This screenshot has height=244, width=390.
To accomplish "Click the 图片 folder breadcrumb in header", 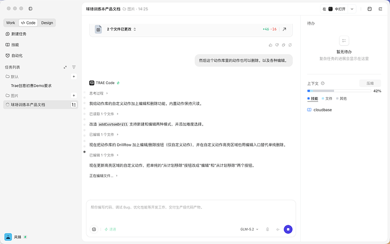I will (129, 9).
